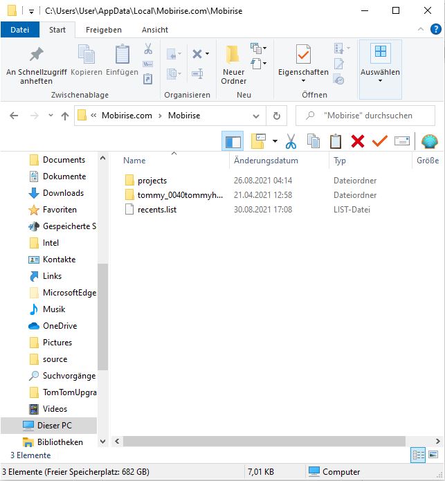445x481 pixels.
Task: Sort by the Änderungsdatum column header
Action: (x=266, y=161)
